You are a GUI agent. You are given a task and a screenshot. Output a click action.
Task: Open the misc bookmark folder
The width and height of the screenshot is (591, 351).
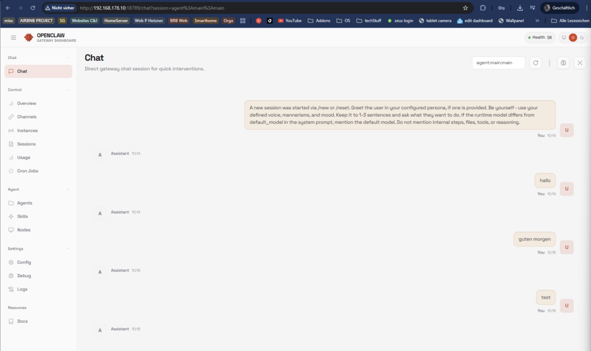pos(9,21)
